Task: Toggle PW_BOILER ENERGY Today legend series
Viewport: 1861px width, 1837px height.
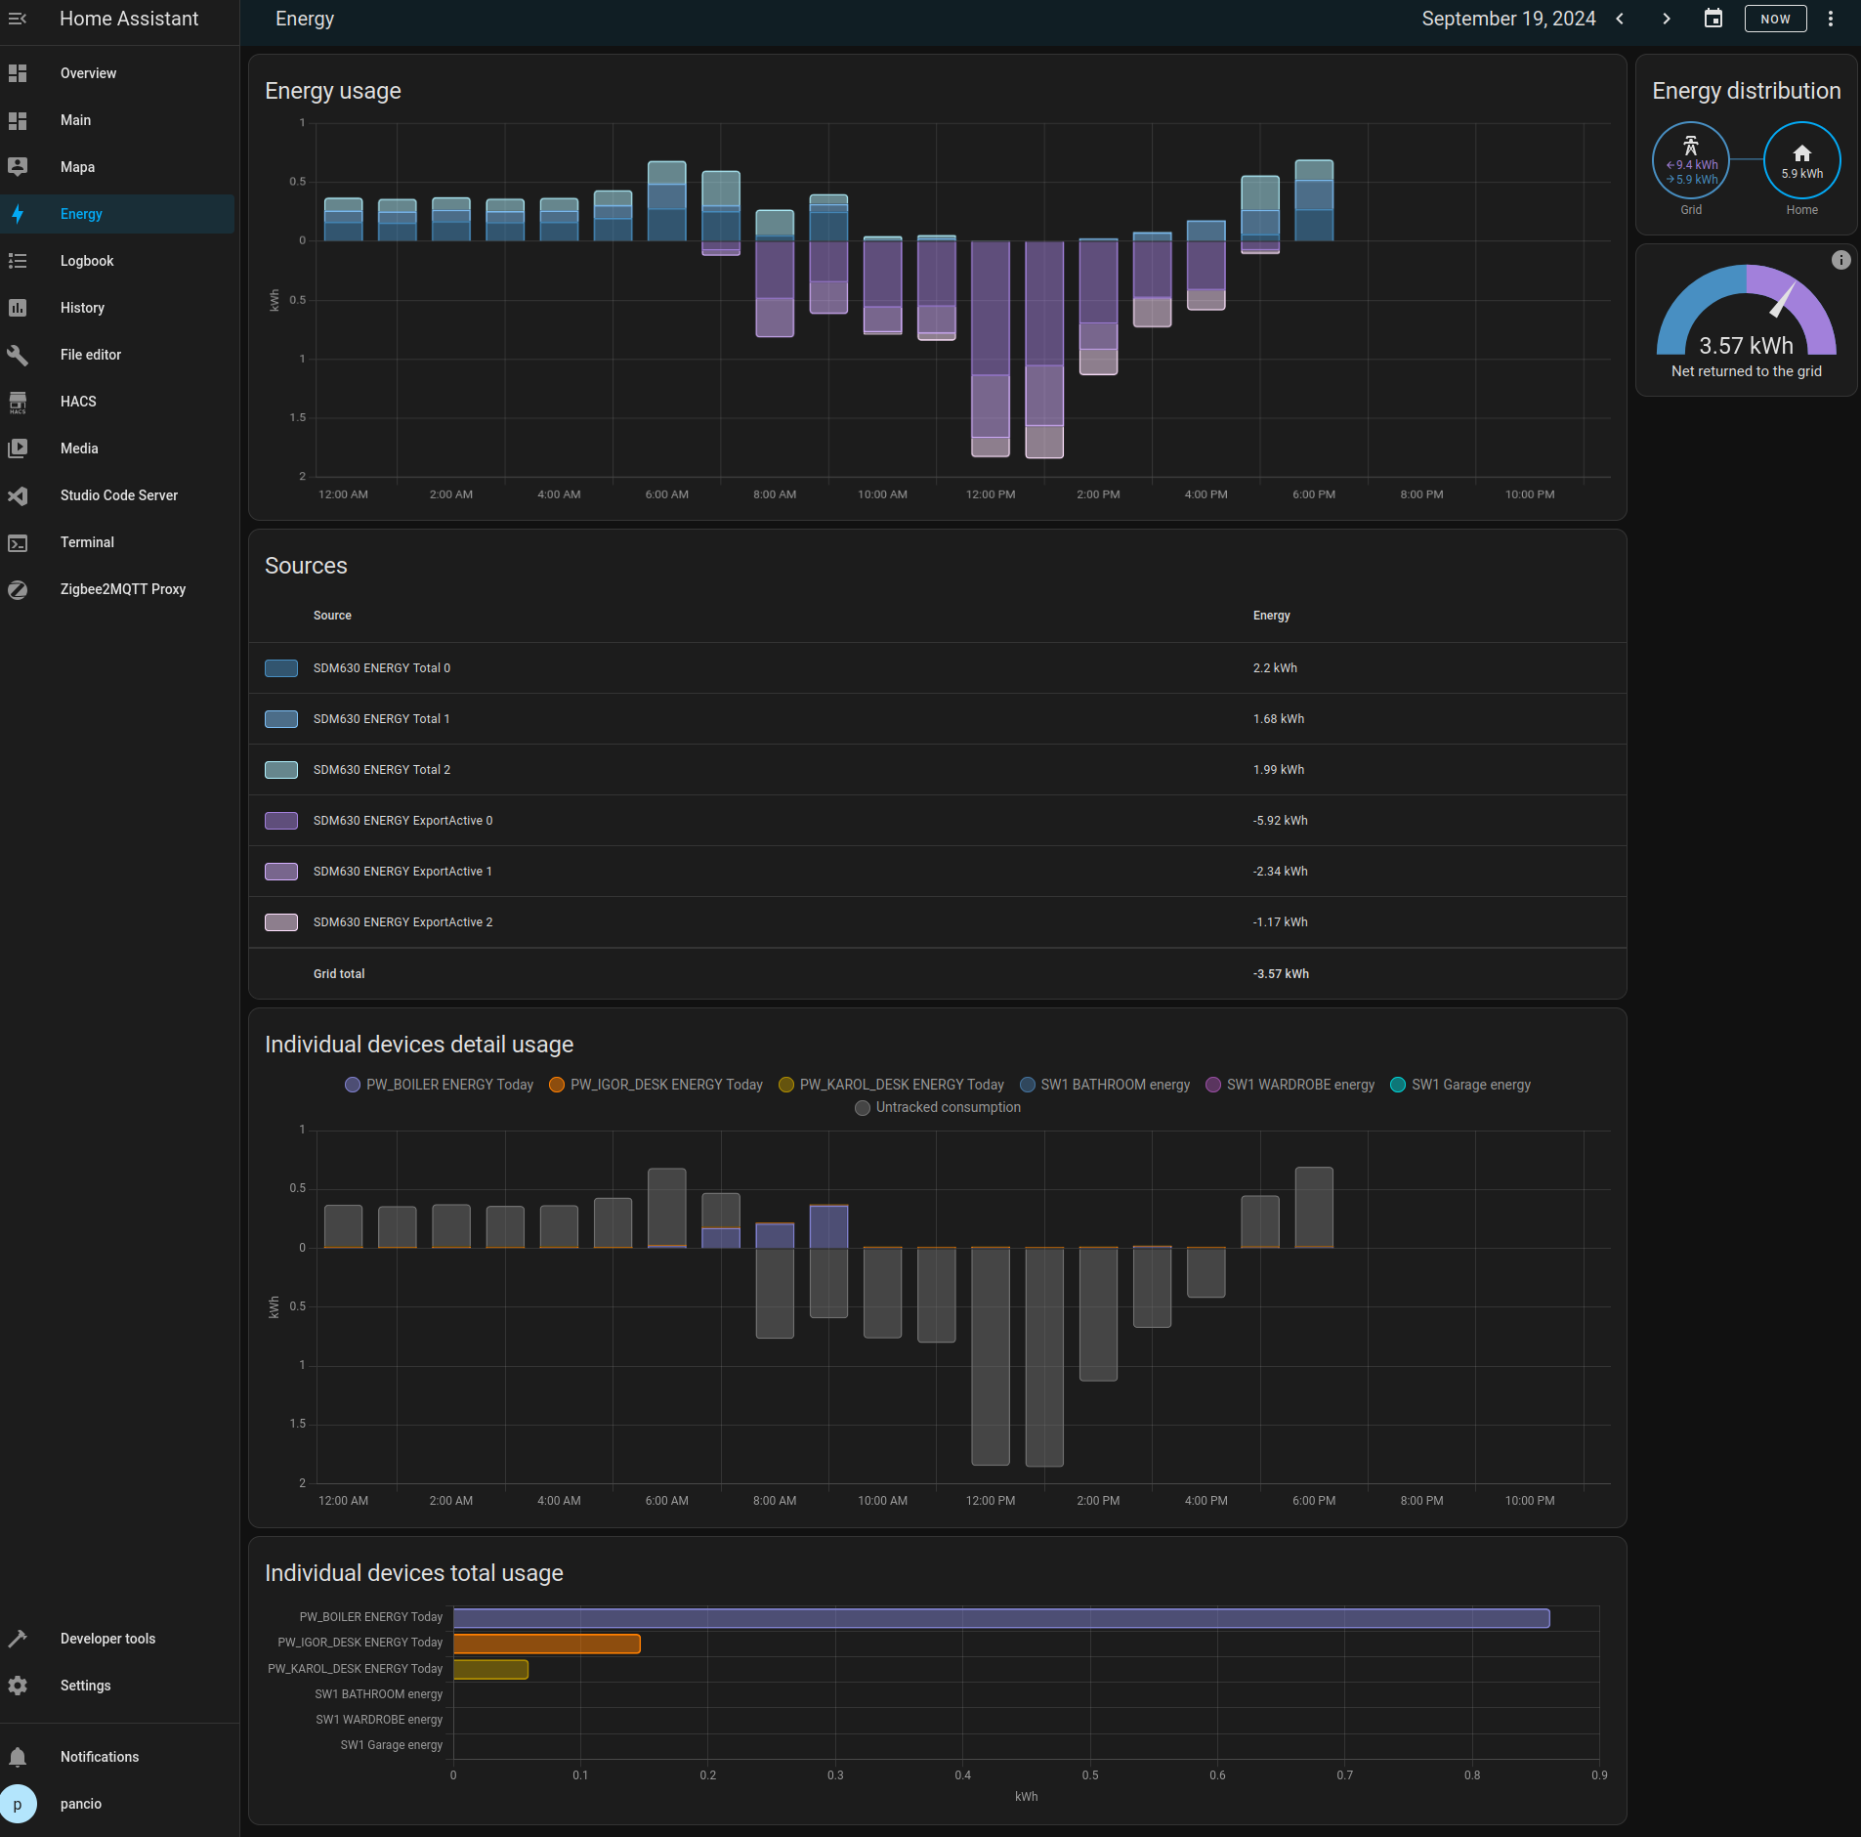Action: point(440,1085)
